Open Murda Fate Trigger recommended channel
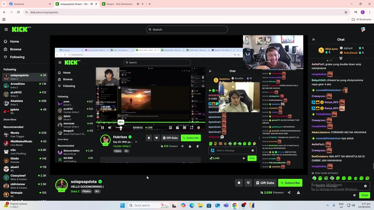Viewport: 374px width, 210px height. point(25,134)
